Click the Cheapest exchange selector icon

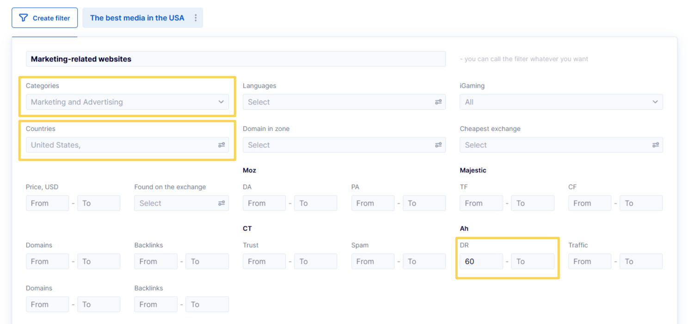pos(655,145)
